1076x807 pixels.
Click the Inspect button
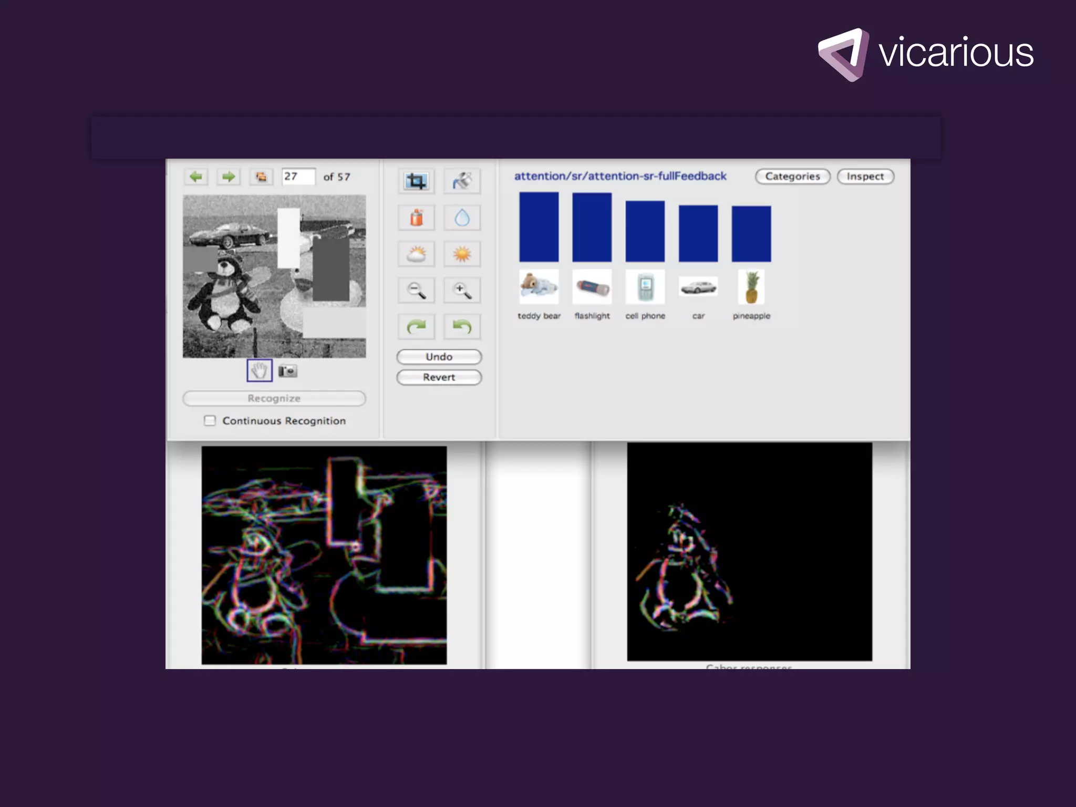[865, 177]
